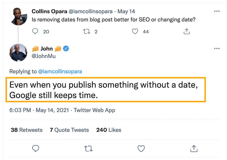Click reply icon on Collins Opara's tweet

click(x=35, y=31)
